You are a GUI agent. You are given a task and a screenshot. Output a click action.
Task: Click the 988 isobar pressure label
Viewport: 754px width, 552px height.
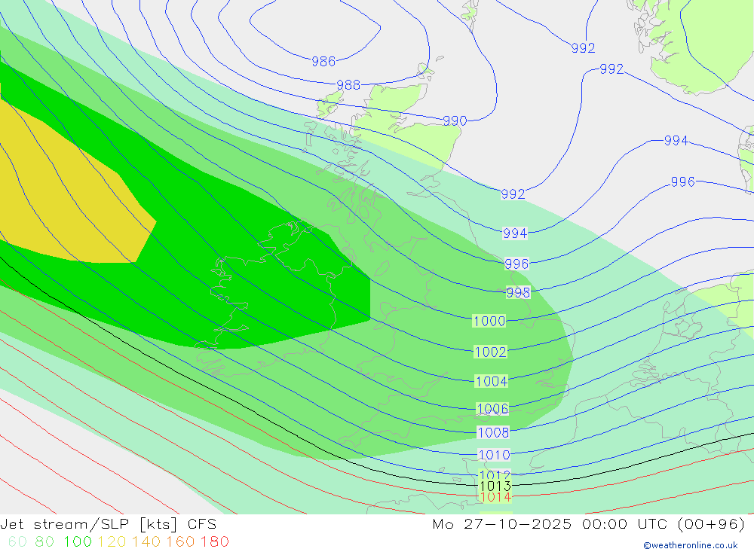348,85
